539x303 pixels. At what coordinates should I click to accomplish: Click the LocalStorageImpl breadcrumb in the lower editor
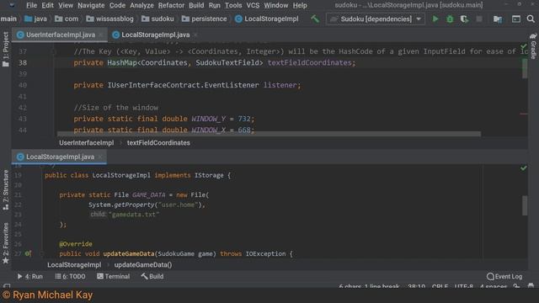click(x=74, y=265)
